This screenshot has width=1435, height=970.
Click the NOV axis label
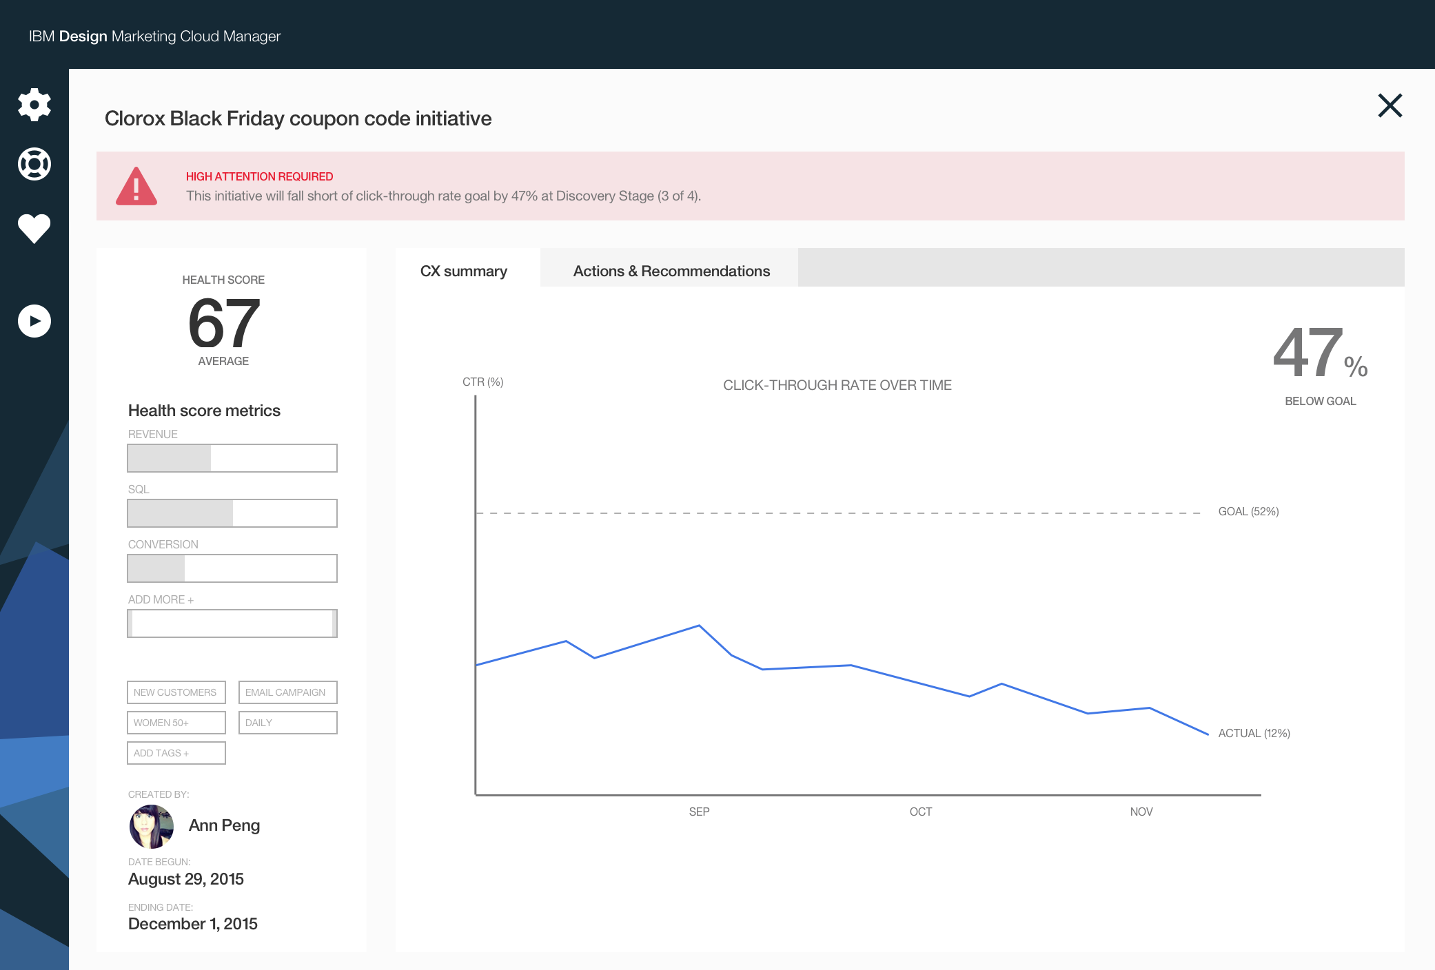tap(1141, 812)
